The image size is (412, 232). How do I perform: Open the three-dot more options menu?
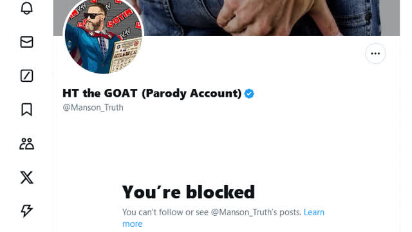[x=375, y=53]
